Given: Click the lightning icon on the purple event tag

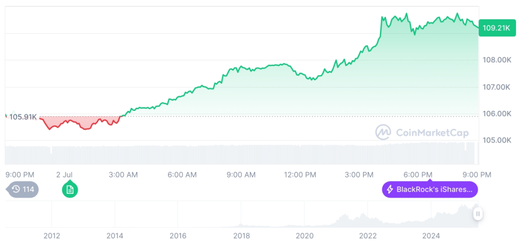Looking at the screenshot, I should 390,190.
